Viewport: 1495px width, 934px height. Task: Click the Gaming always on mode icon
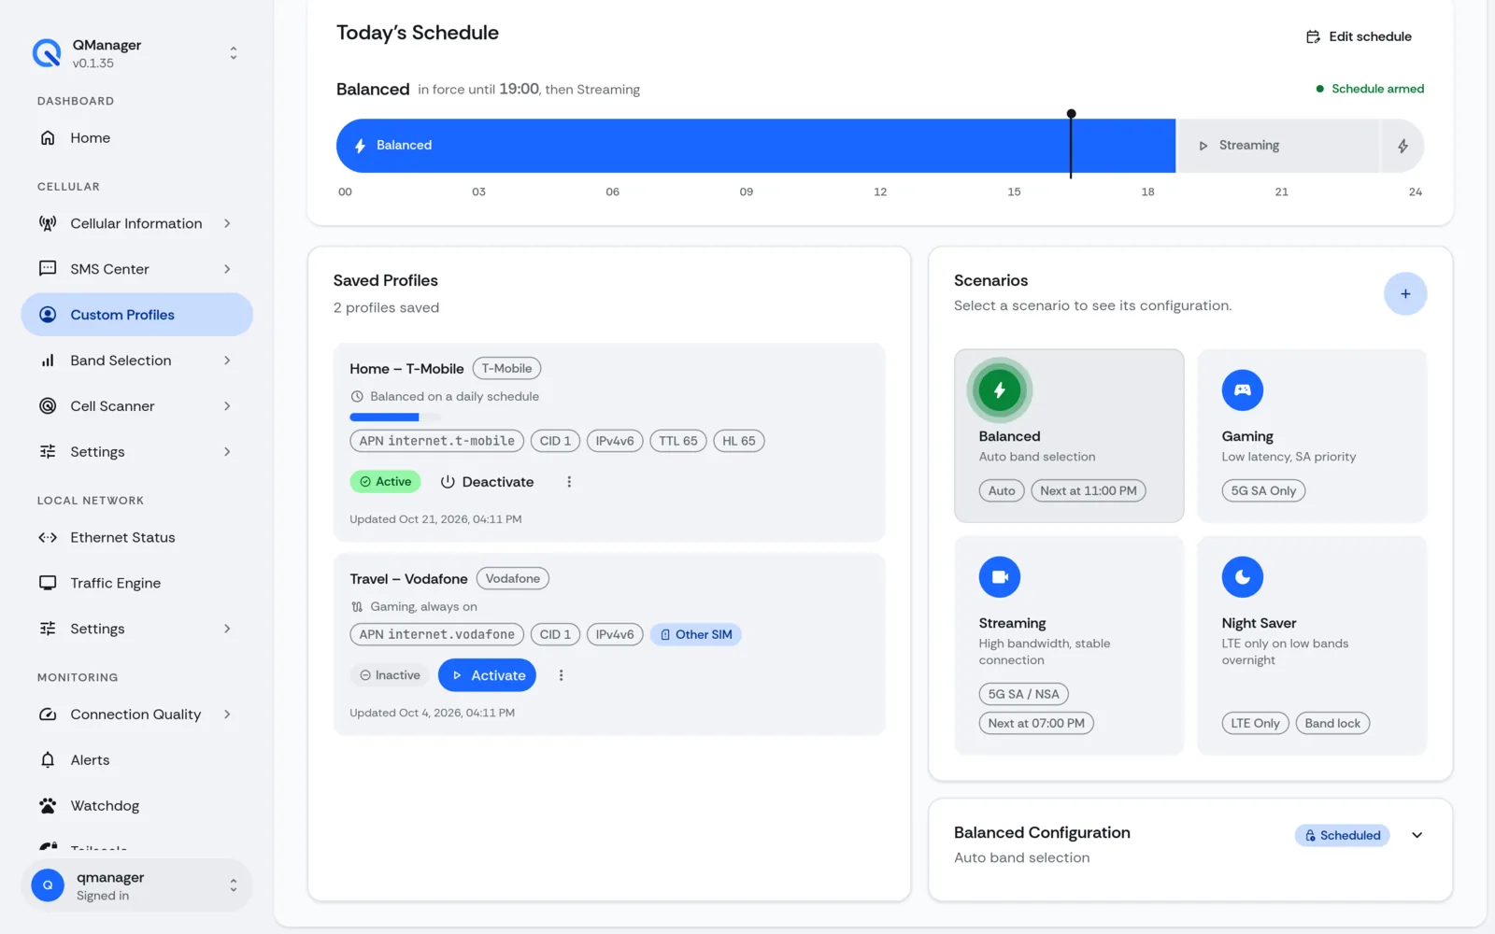coord(357,606)
